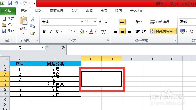The image size is (196, 110).
Task: Decrease indent icon
Action: coord(138,31)
